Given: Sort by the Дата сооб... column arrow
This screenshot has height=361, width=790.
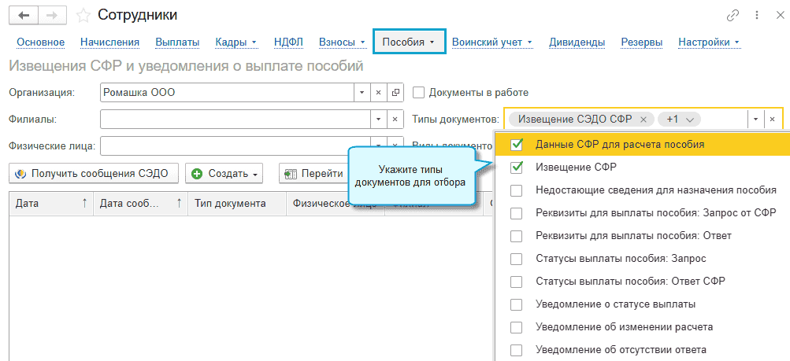Looking at the screenshot, I should (178, 203).
